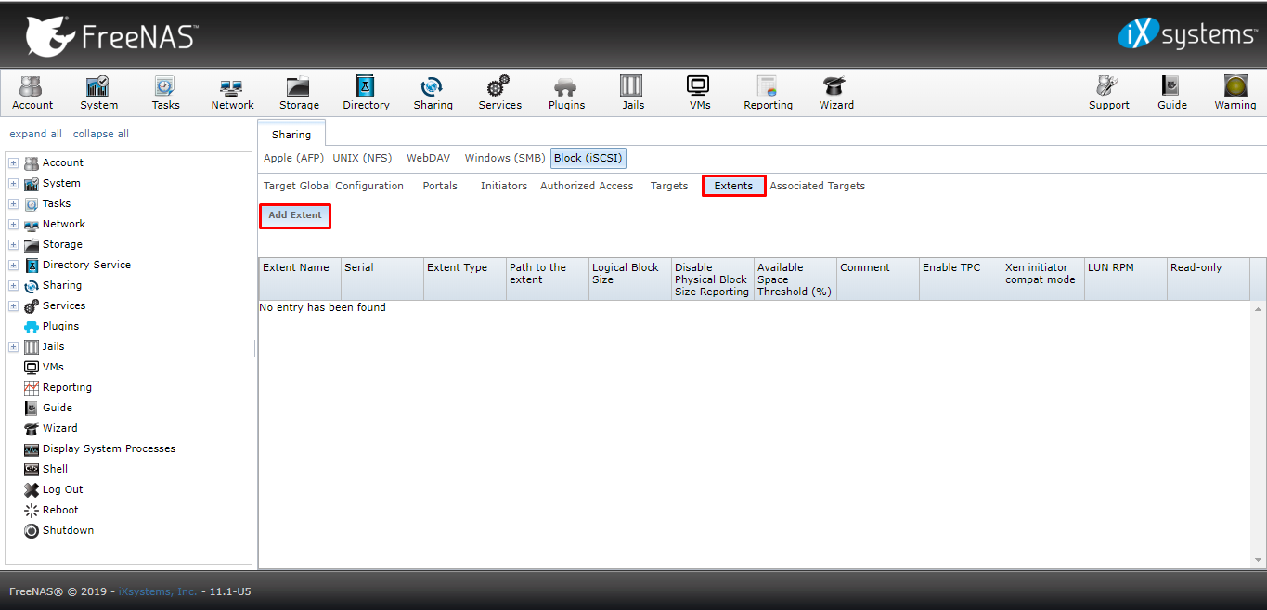Click the table scrollbar down arrow
This screenshot has width=1267, height=610.
pyautogui.click(x=1259, y=560)
